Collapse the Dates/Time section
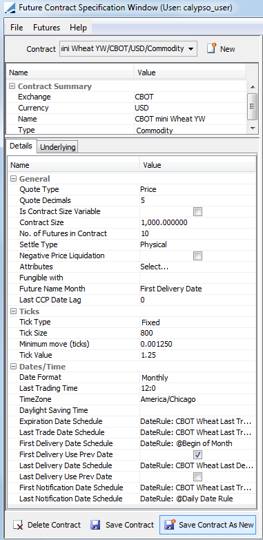This screenshot has width=263, height=540. pyautogui.click(x=13, y=367)
